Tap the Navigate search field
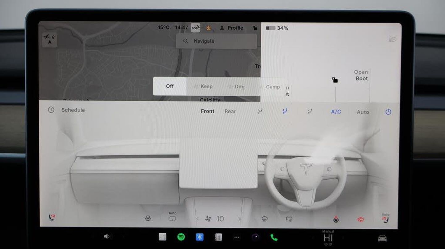Screen dimensions: 445x249 click(216, 41)
